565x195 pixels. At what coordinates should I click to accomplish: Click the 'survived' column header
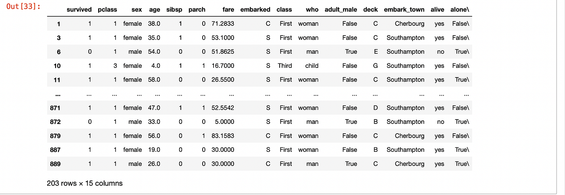click(x=79, y=10)
